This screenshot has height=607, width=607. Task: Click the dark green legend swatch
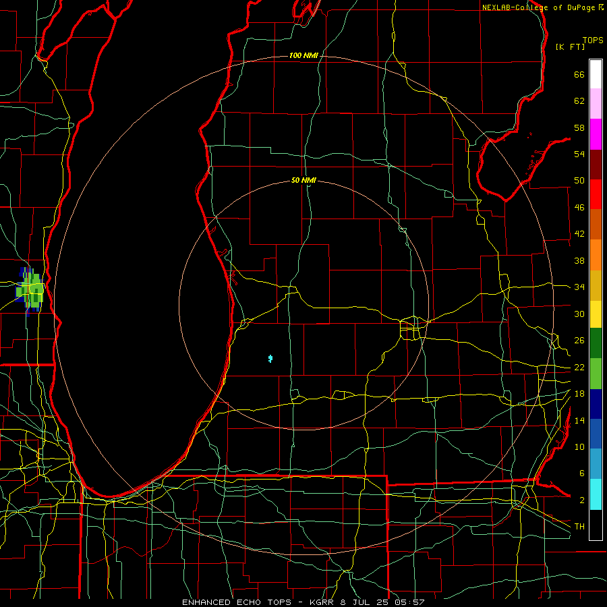[596, 343]
